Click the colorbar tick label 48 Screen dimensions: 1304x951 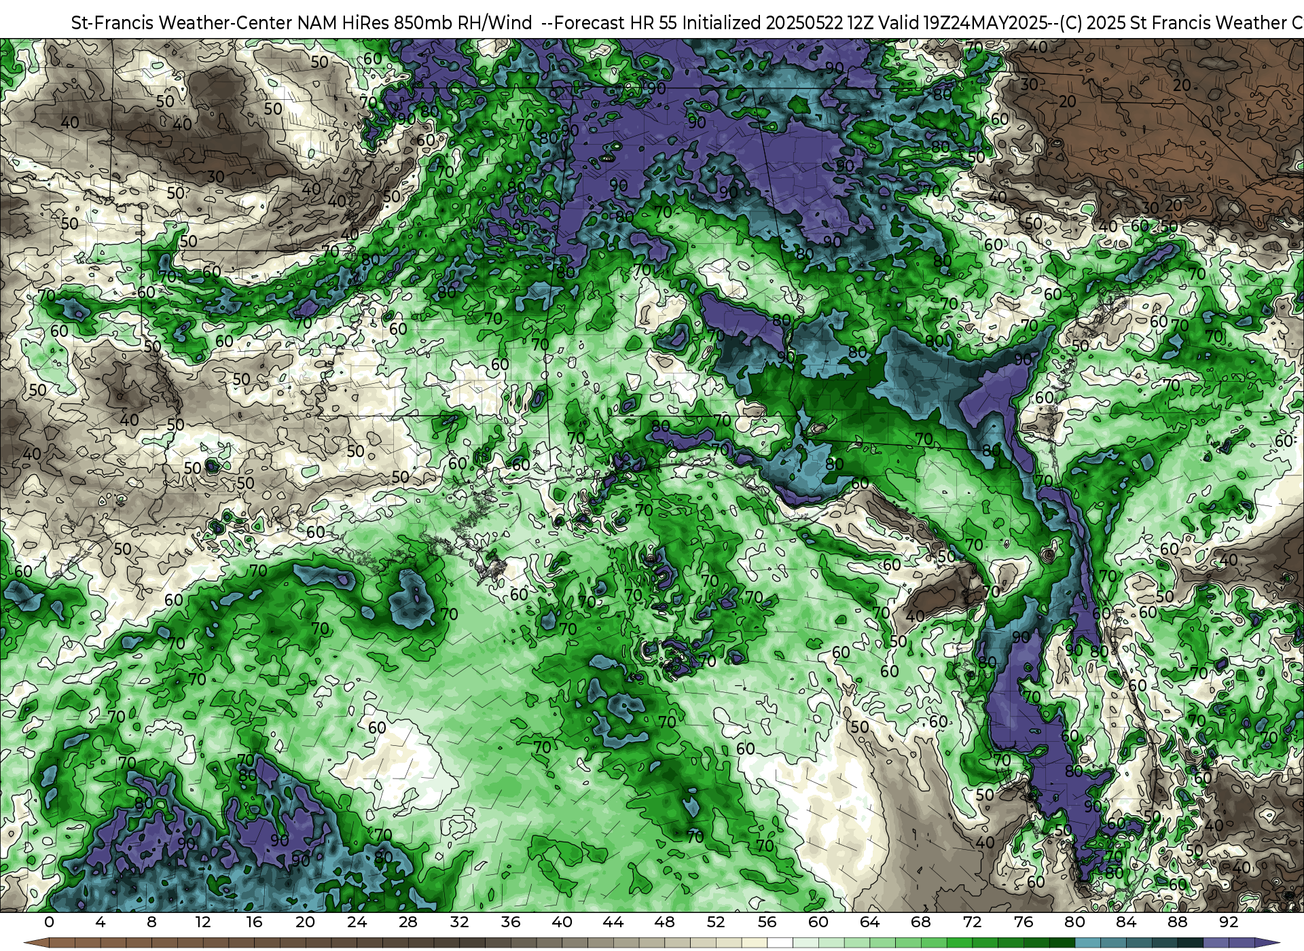tap(664, 922)
